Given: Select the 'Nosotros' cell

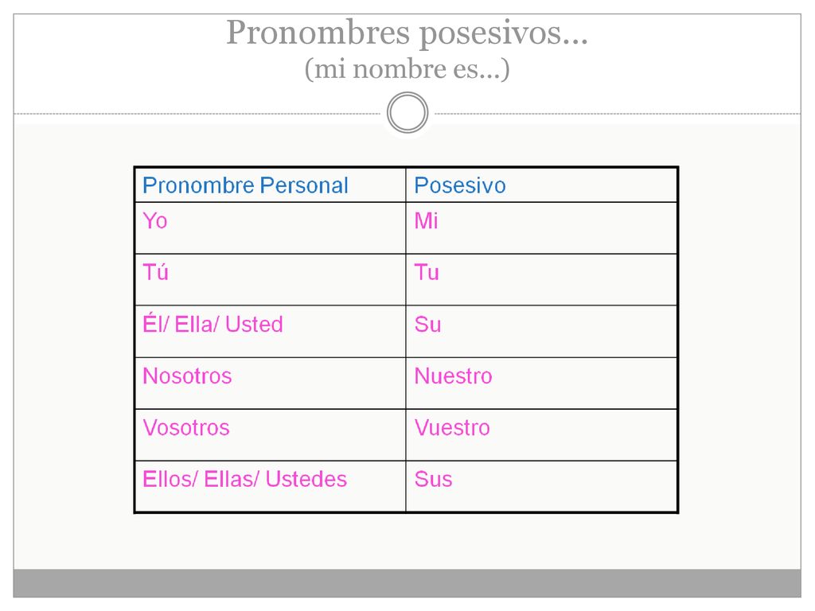Looking at the screenshot, I should tap(271, 383).
